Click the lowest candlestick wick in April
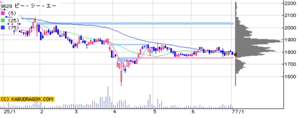The height and width of the screenshot is (118, 305). click(121, 83)
